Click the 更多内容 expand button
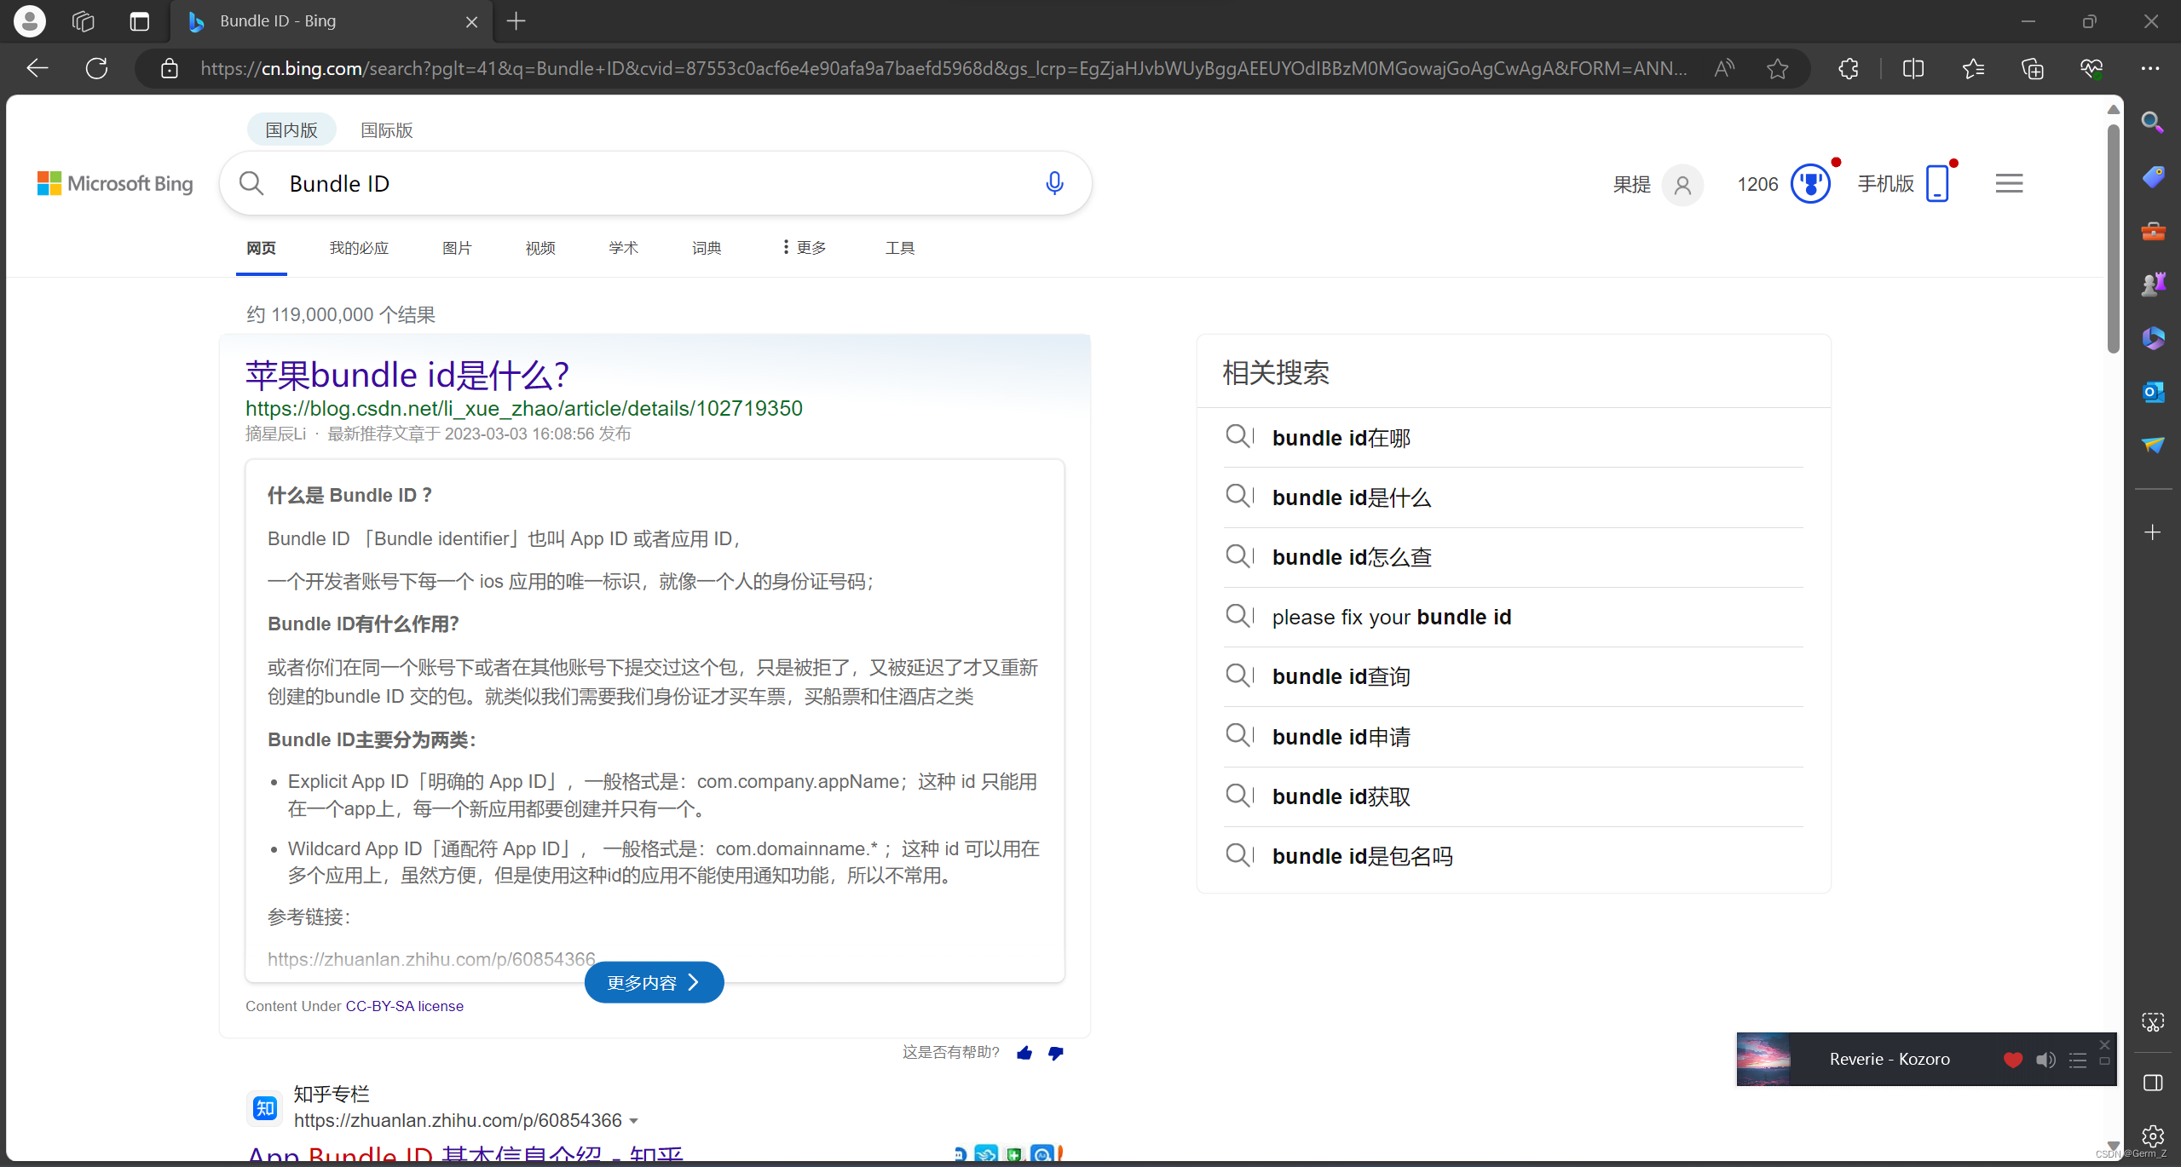The image size is (2181, 1167). [x=654, y=982]
